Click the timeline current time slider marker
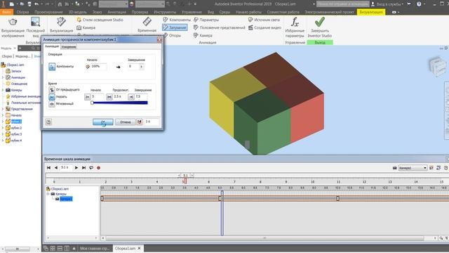Screen dimensions: 449x253 185,181
